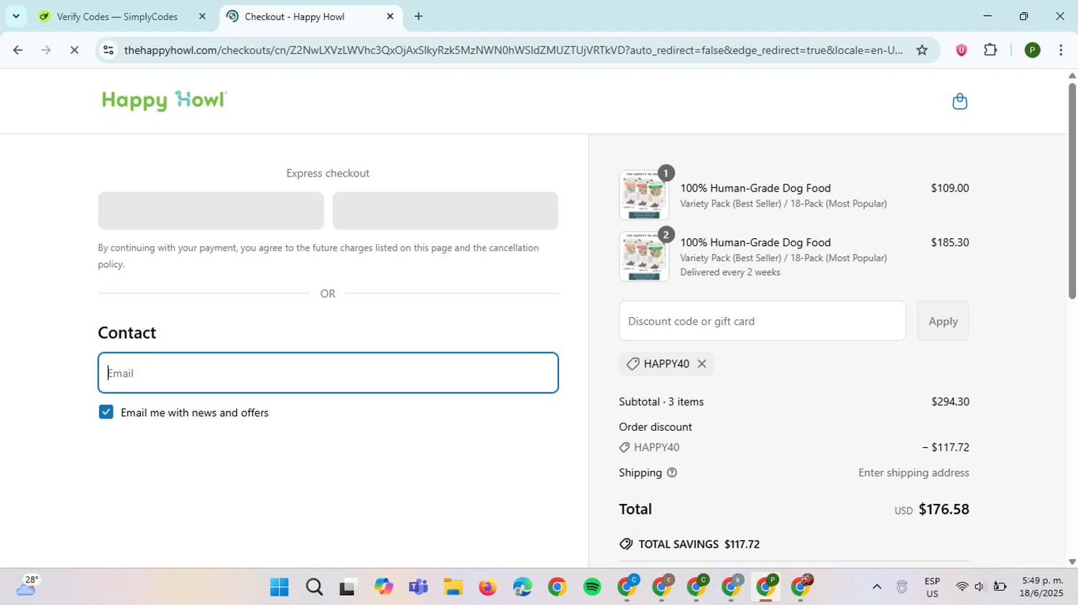The width and height of the screenshot is (1078, 605).
Task: Click the address bar URL
Action: [513, 50]
